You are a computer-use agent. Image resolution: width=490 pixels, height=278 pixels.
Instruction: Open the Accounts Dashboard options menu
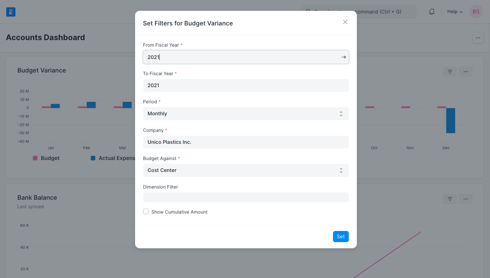478,38
